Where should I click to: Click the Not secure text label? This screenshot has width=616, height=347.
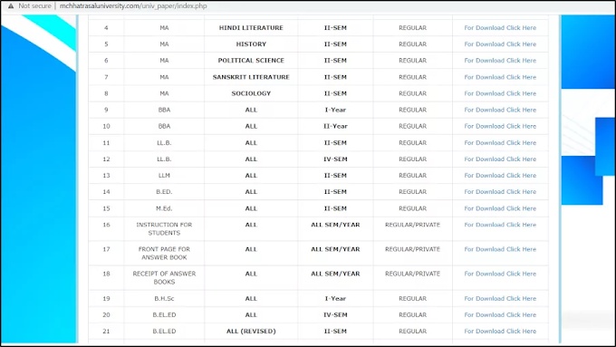(34, 6)
